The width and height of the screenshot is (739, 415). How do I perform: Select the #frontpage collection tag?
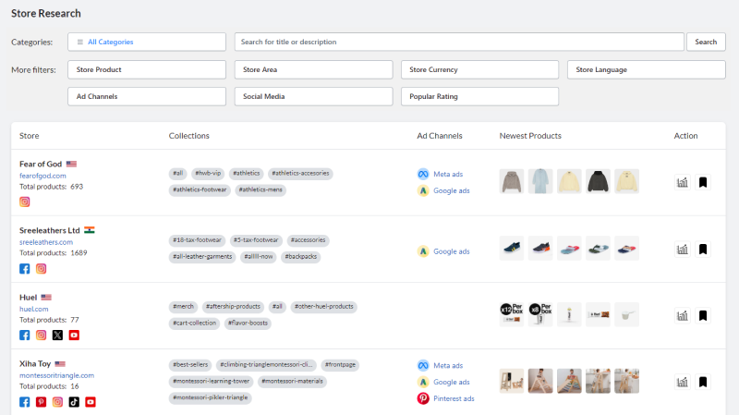click(340, 365)
